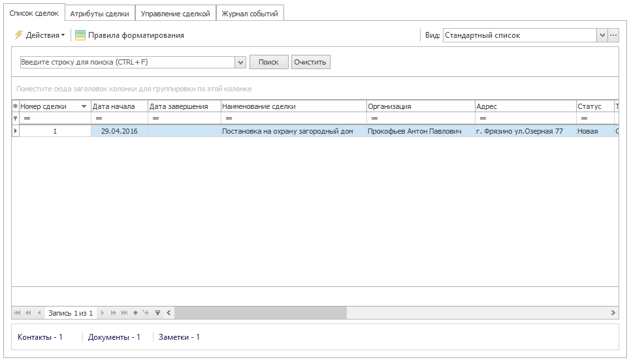Viewport: 629px width, 360px height.
Task: Select the status cell Новая
Action: 595,131
